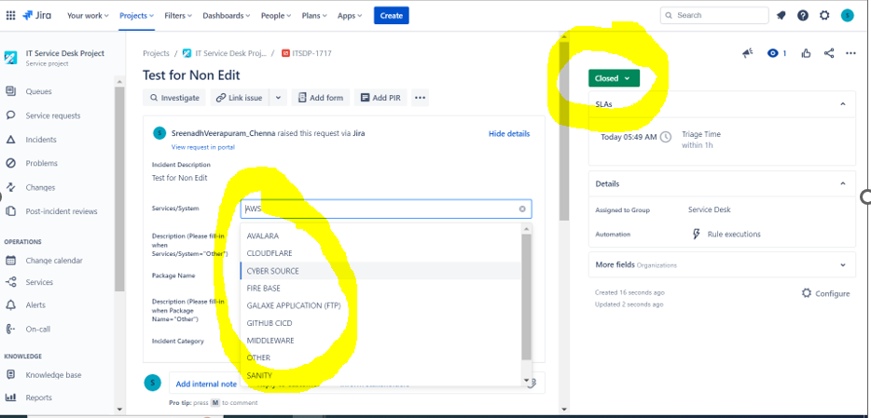
Task: Collapse the SLAs panel
Action: pos(843,104)
